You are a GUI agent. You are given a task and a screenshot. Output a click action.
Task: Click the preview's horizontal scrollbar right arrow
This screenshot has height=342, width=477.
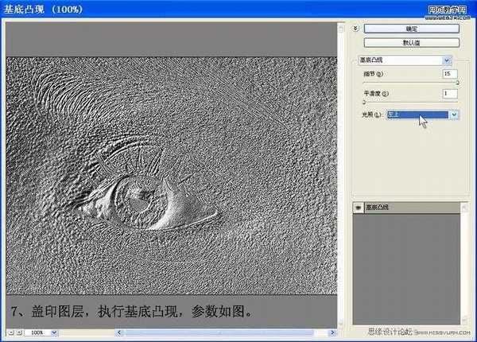tap(332, 332)
